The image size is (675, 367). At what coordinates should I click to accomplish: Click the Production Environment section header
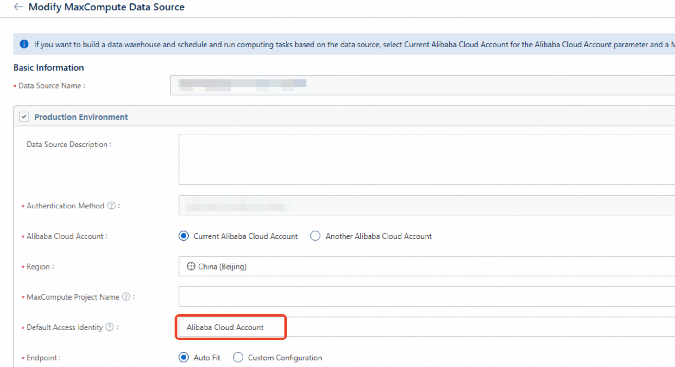click(81, 117)
